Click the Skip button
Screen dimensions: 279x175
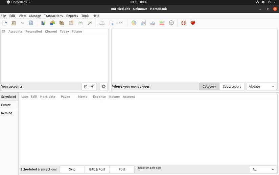72,169
